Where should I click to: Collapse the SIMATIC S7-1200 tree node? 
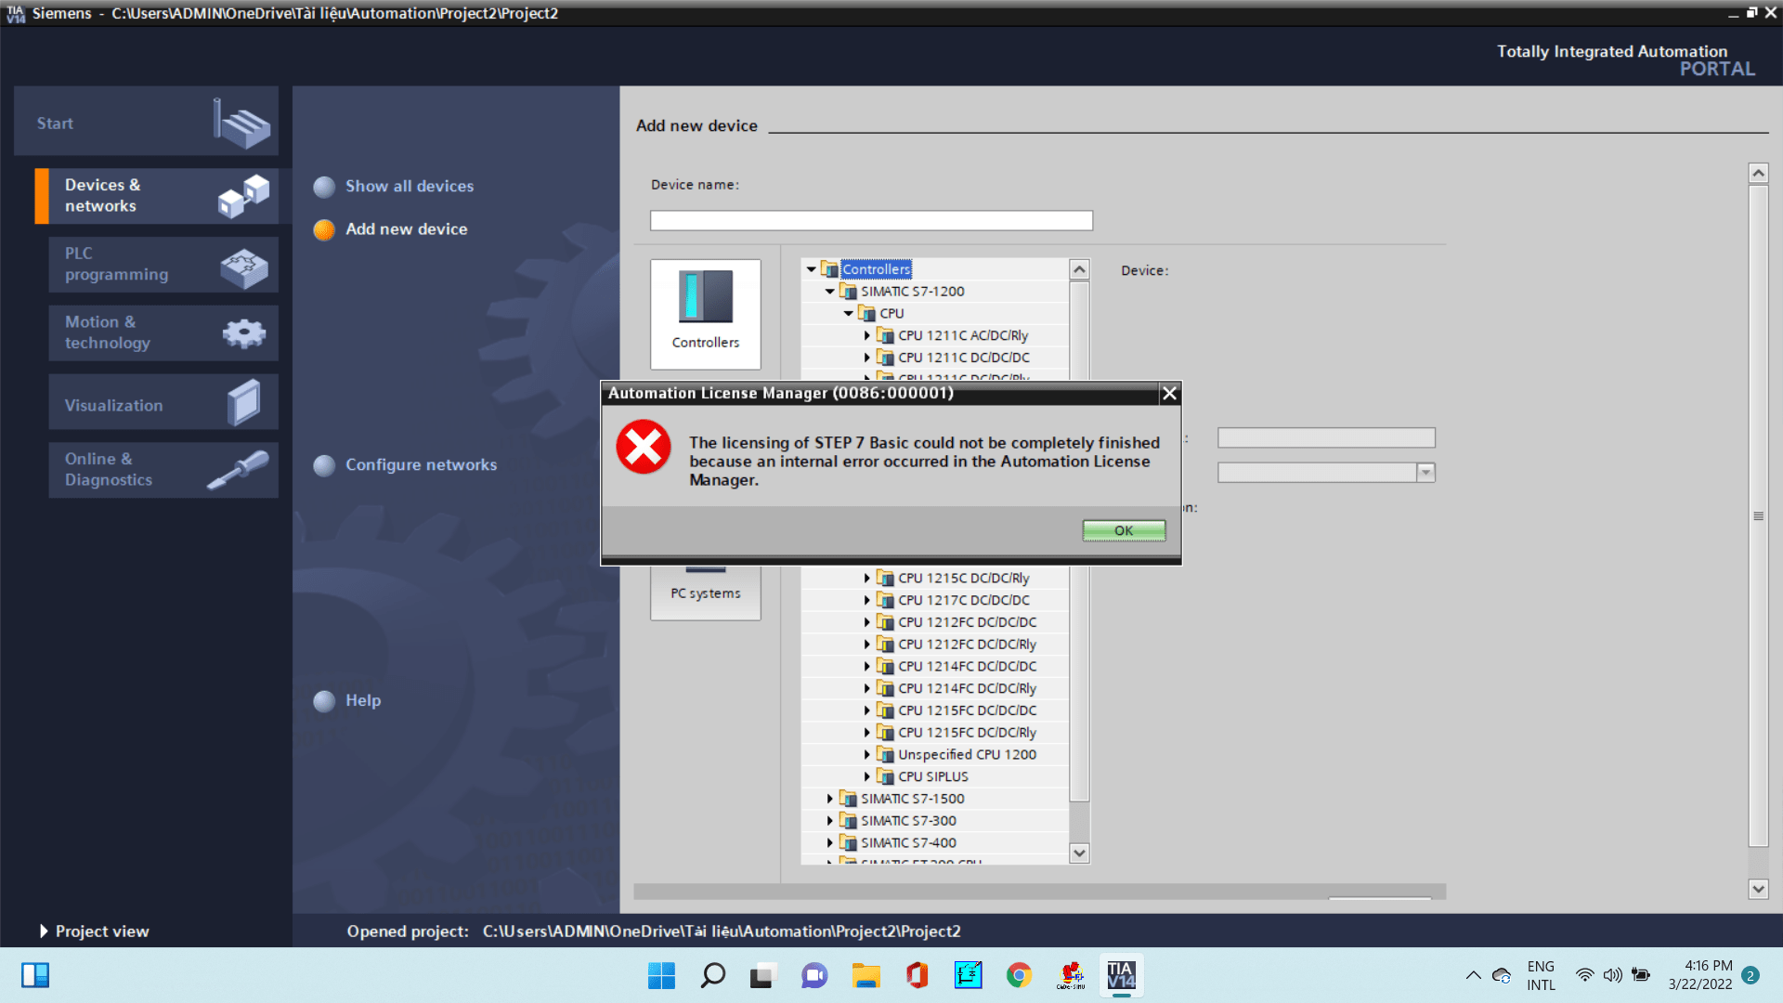830,292
